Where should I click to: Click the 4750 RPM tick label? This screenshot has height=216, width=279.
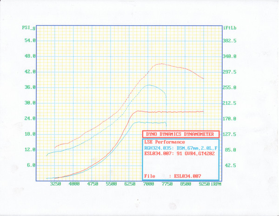click(x=93, y=184)
